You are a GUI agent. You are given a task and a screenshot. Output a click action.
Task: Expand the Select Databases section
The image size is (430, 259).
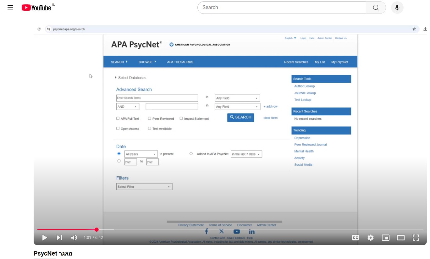[x=131, y=78]
